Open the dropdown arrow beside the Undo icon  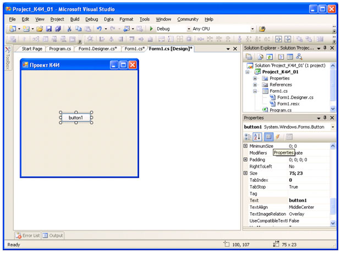106,29
